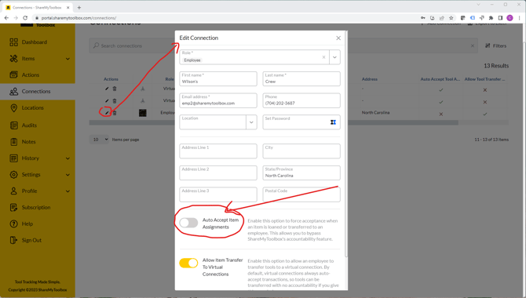Delete the first Virtual connection row
The height and width of the screenshot is (298, 526).
115,89
